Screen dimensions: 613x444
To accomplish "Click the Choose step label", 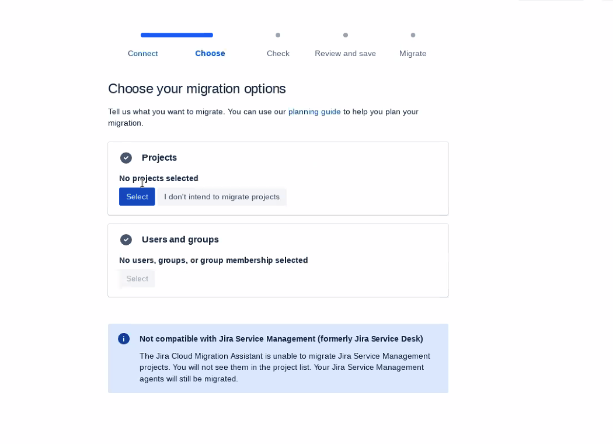I will 210,53.
